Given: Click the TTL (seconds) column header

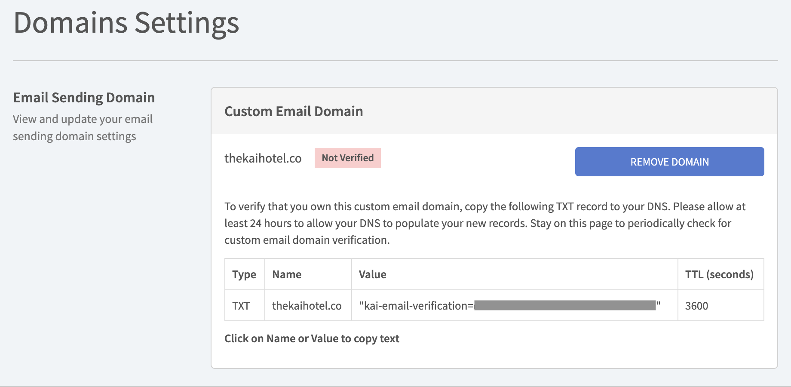Looking at the screenshot, I should coord(719,274).
